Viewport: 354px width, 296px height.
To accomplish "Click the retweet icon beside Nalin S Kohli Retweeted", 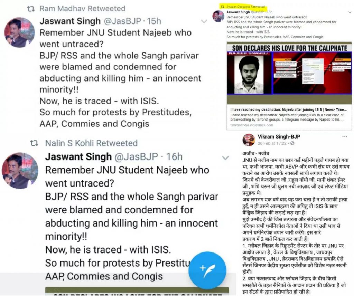I will click(34, 143).
